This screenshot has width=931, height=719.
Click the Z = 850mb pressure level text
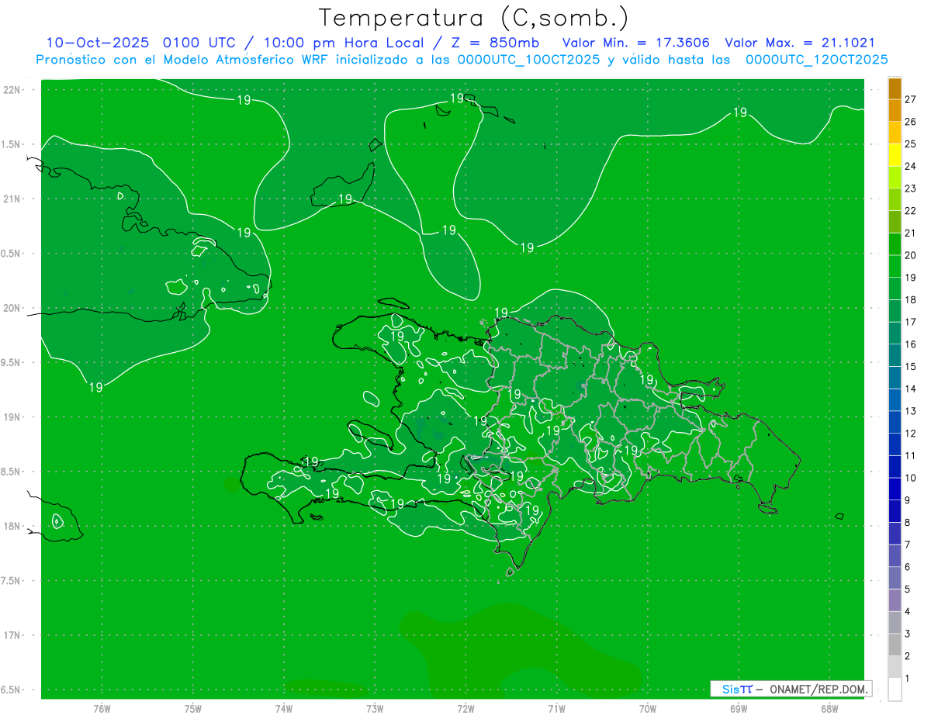[x=497, y=43]
